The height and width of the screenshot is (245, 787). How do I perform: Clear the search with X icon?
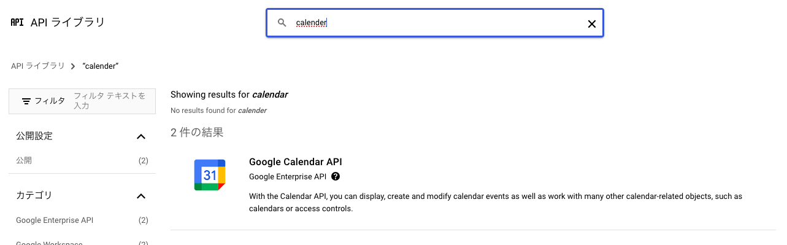tap(592, 24)
